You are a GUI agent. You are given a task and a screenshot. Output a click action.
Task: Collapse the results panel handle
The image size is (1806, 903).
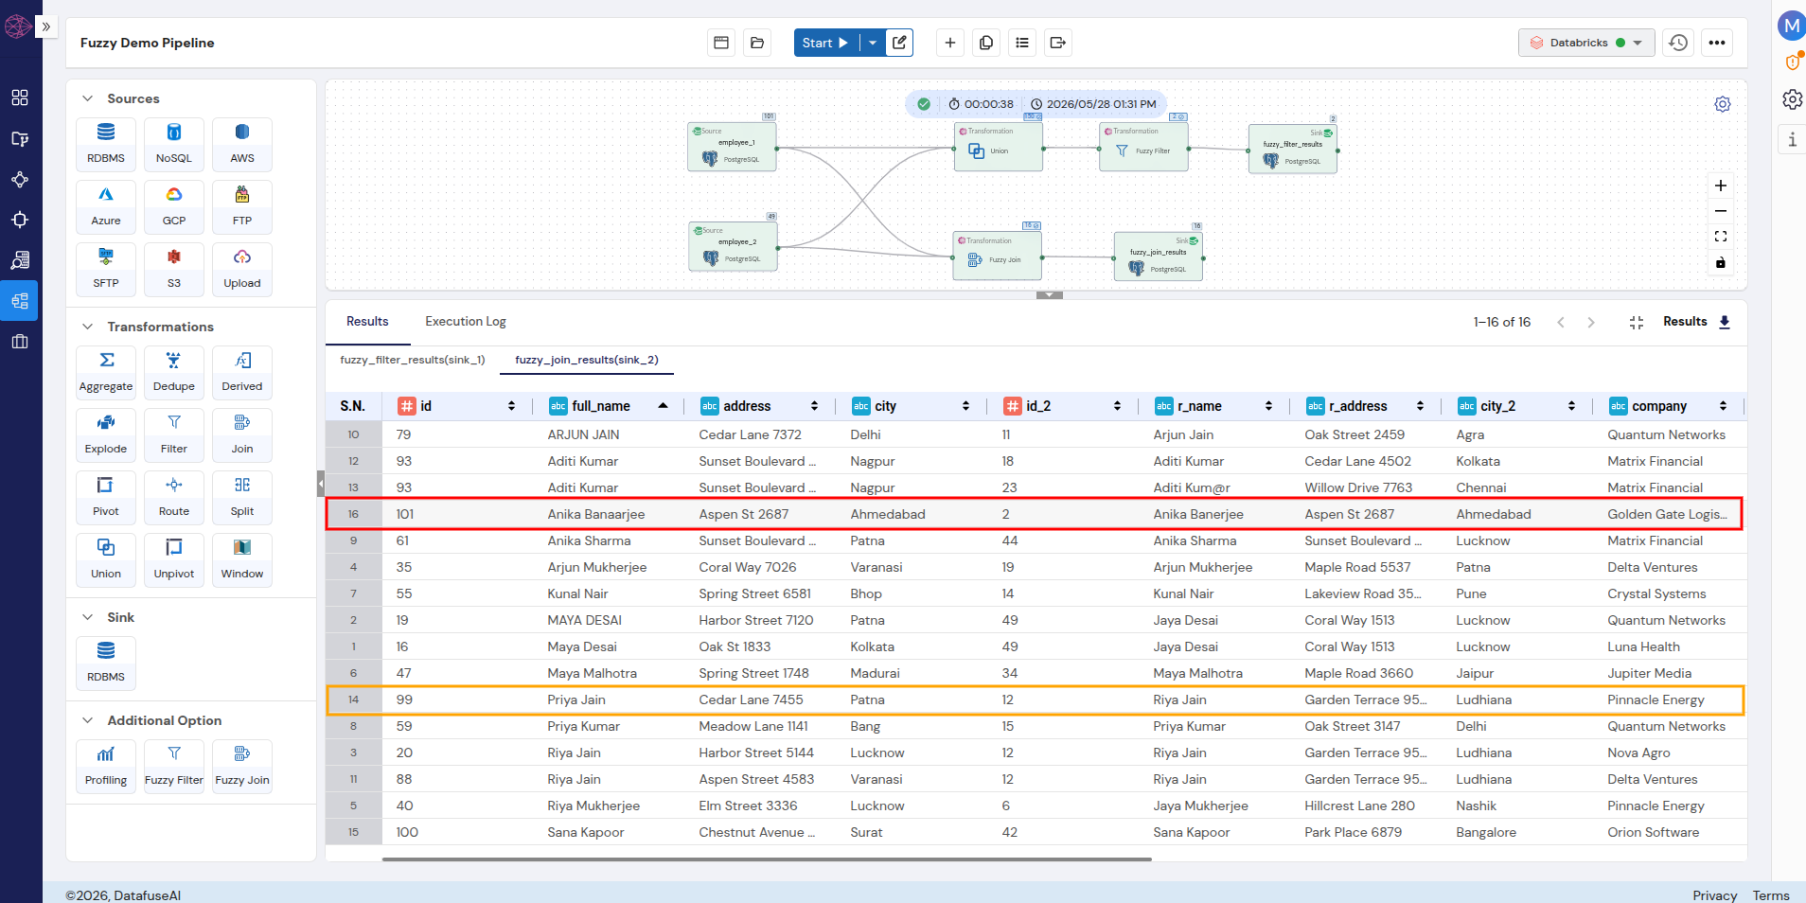coord(1050,295)
